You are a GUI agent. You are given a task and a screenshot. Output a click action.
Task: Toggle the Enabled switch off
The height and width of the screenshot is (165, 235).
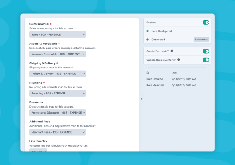(x=206, y=23)
